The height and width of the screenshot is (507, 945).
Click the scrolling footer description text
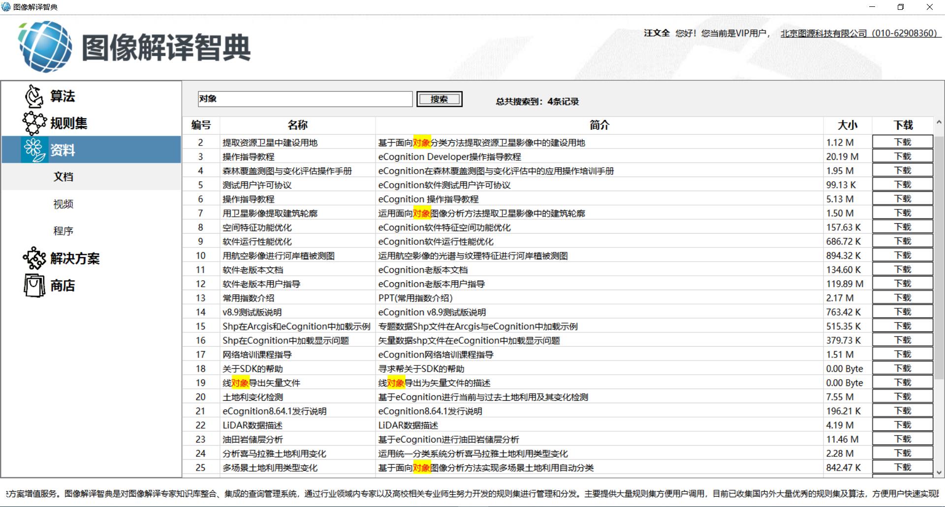[472, 493]
